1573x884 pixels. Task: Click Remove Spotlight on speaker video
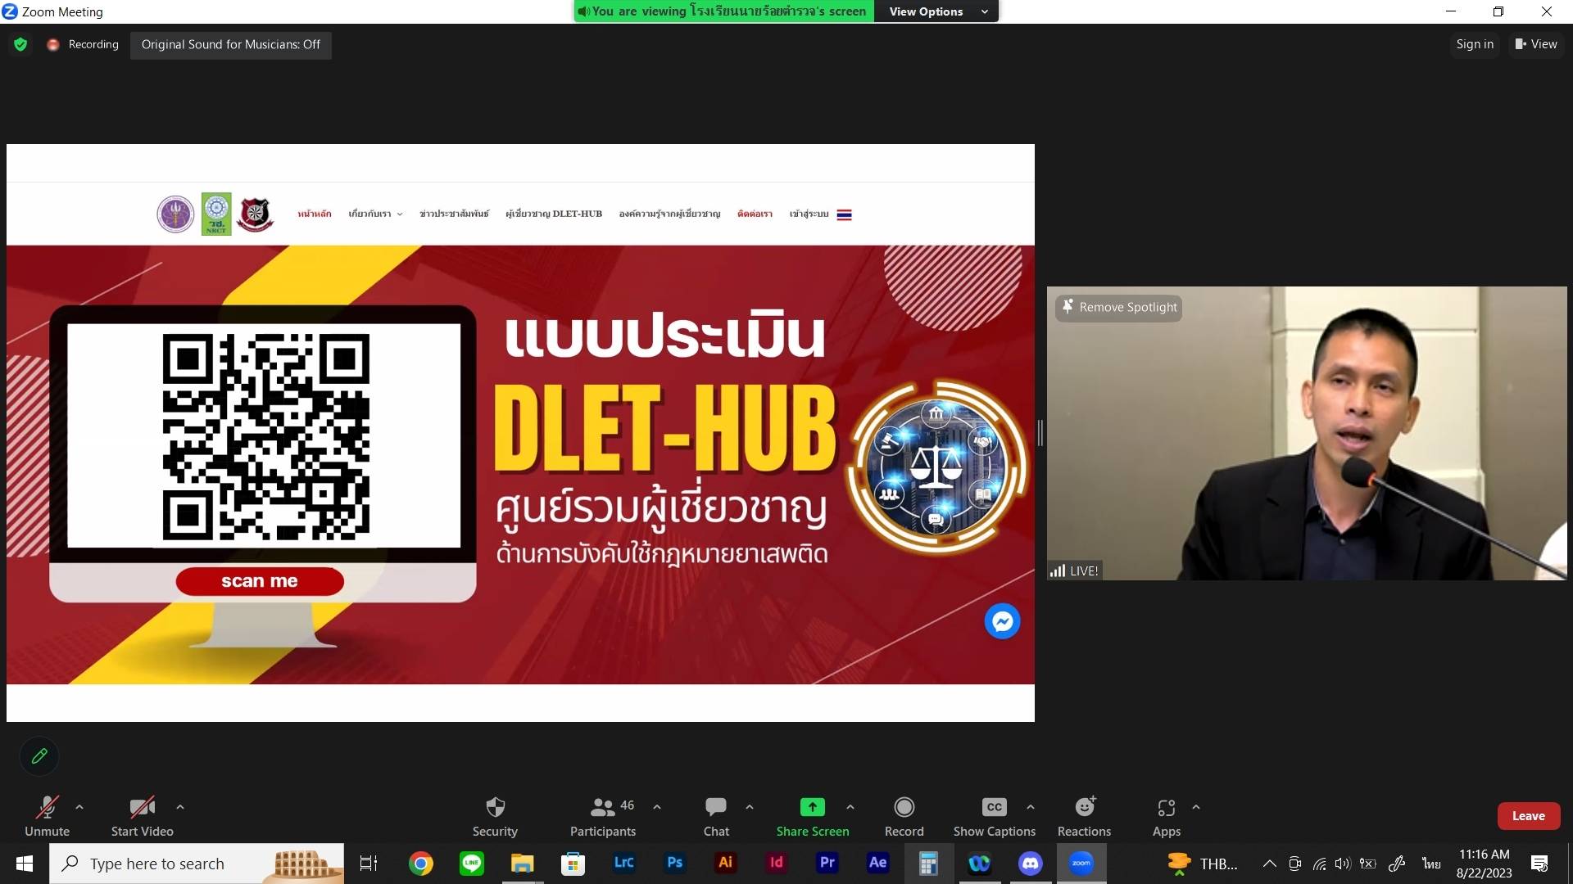click(1119, 308)
